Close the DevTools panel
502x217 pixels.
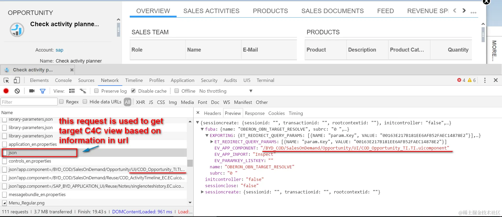(x=495, y=80)
